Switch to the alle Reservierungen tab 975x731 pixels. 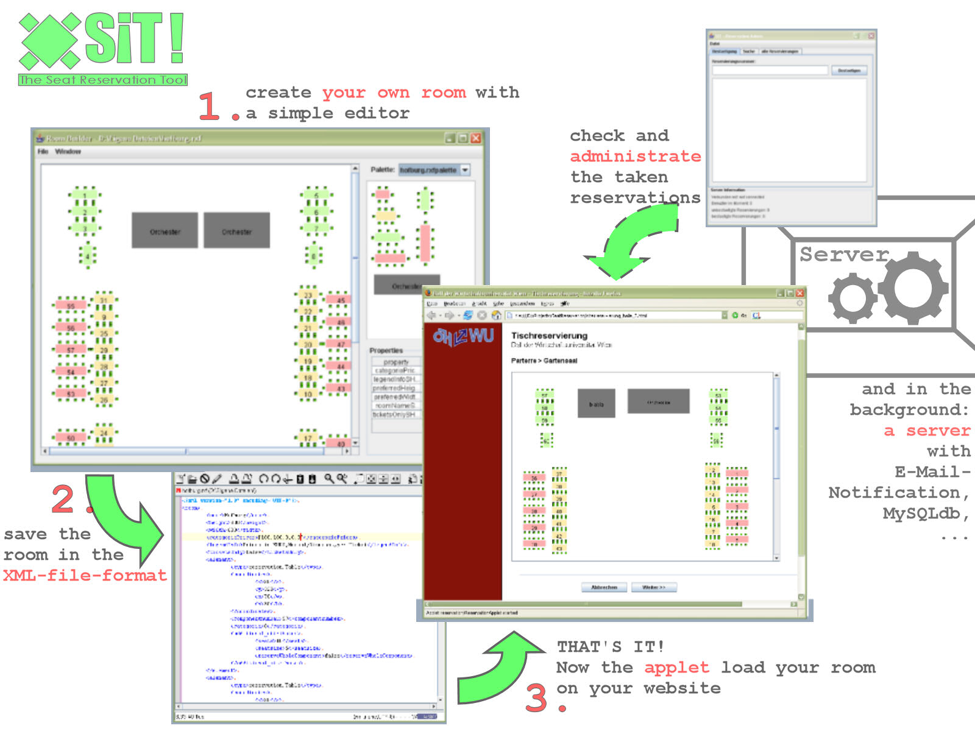tap(780, 51)
